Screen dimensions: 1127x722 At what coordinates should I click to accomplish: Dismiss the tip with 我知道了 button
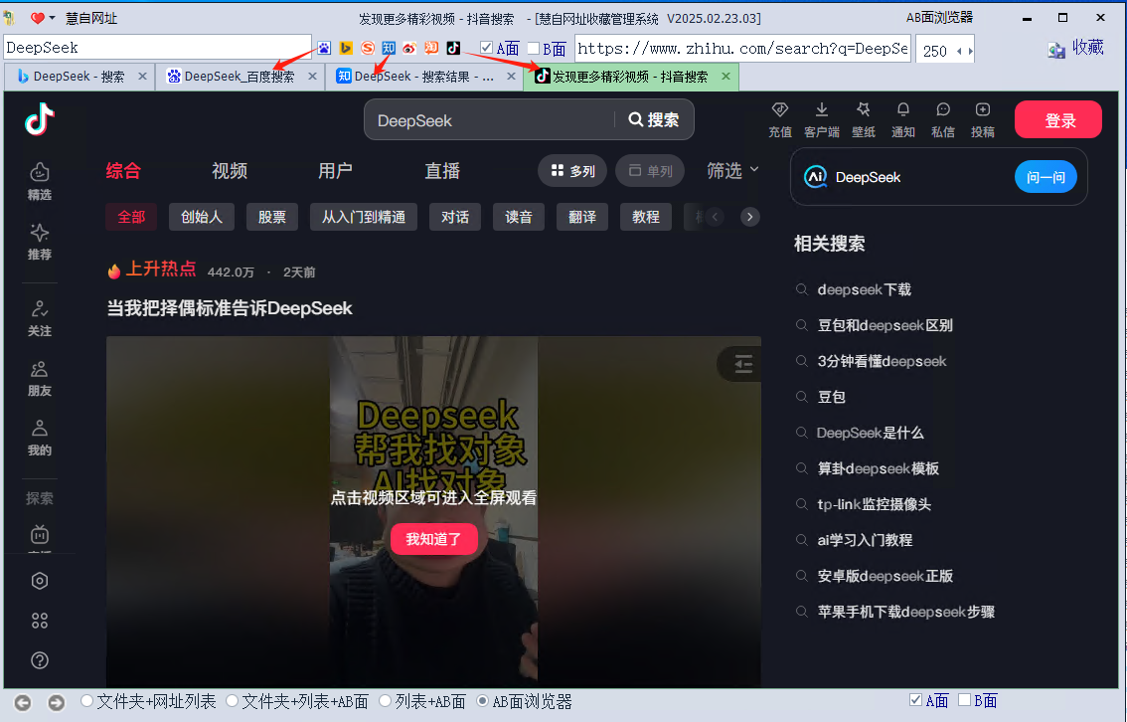pos(433,539)
